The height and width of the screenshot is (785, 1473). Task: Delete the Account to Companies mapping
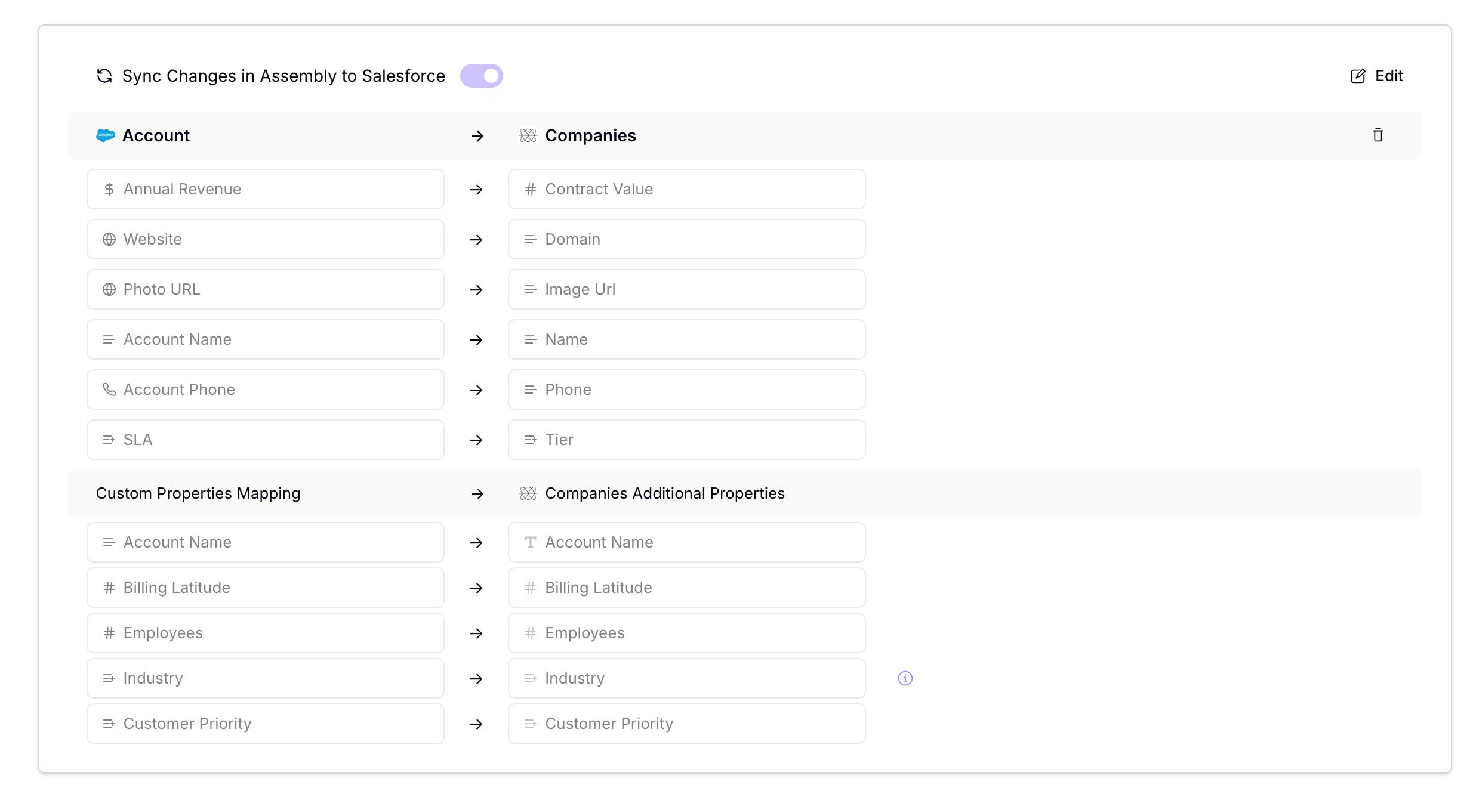click(x=1378, y=135)
